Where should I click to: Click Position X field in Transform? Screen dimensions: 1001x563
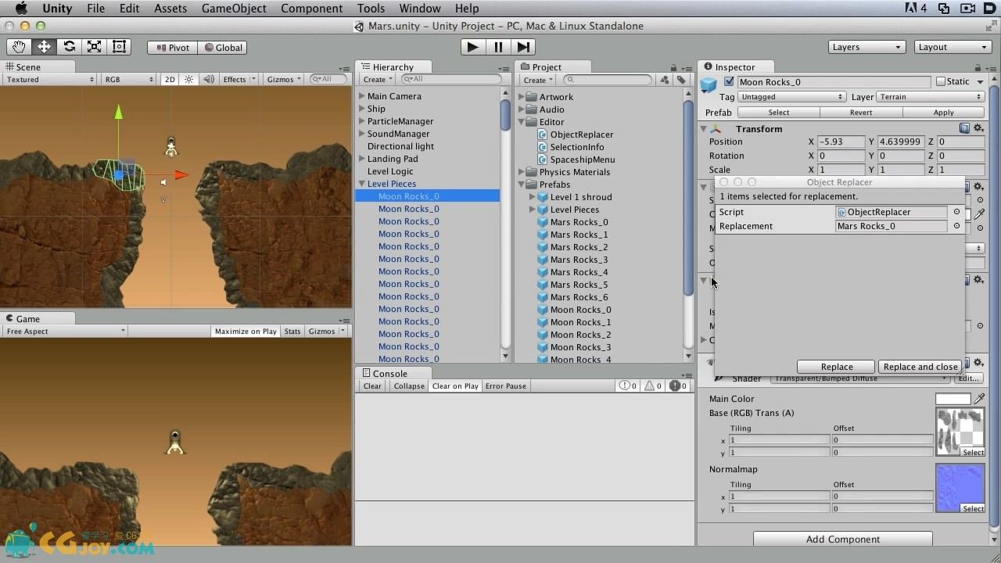coord(841,142)
